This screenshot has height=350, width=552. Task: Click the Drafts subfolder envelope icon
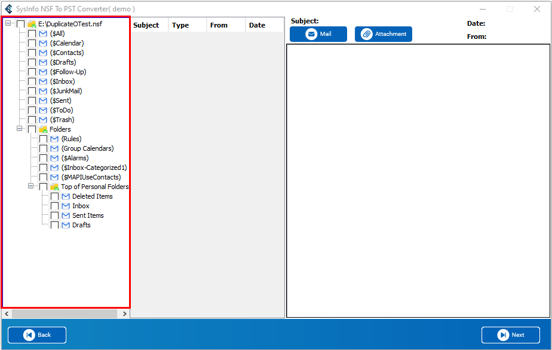click(66, 225)
